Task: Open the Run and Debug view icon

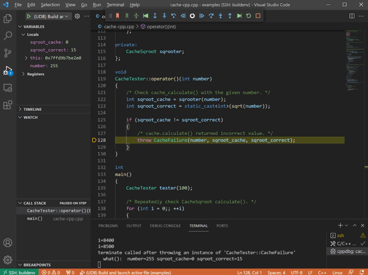Action: pos(8,71)
